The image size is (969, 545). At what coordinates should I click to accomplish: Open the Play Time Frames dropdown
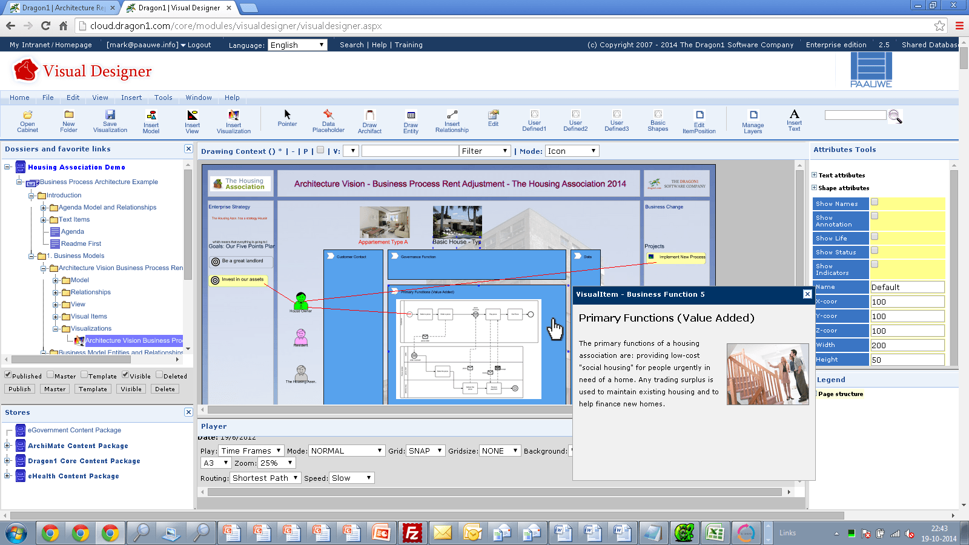[251, 451]
